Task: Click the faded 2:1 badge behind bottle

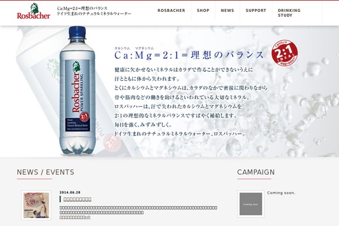Action: click(x=112, y=142)
